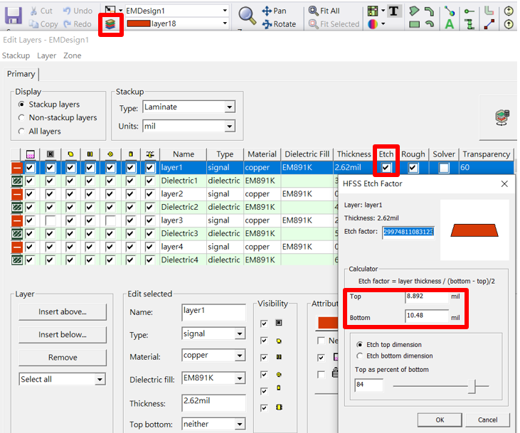Click the bold T text tool
The image size is (520, 433).
393,11
